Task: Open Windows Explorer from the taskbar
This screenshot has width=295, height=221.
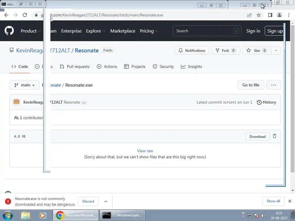Action: (x=26, y=215)
